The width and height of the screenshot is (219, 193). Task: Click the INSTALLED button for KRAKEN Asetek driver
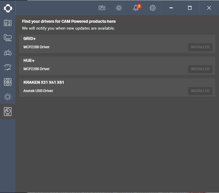point(200,91)
